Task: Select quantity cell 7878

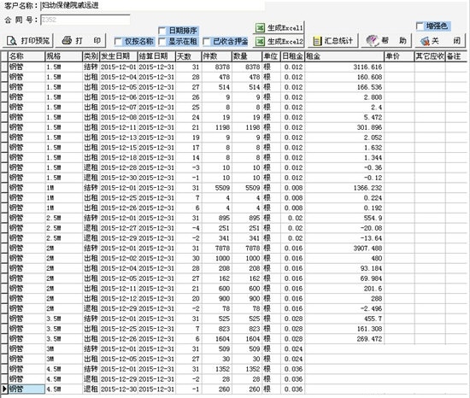Action: pos(247,248)
